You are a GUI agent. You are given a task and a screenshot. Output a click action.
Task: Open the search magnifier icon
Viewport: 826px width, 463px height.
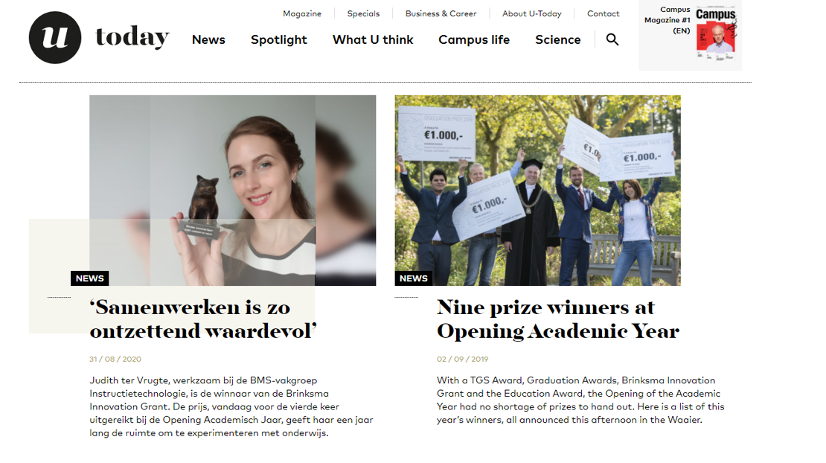pos(612,39)
